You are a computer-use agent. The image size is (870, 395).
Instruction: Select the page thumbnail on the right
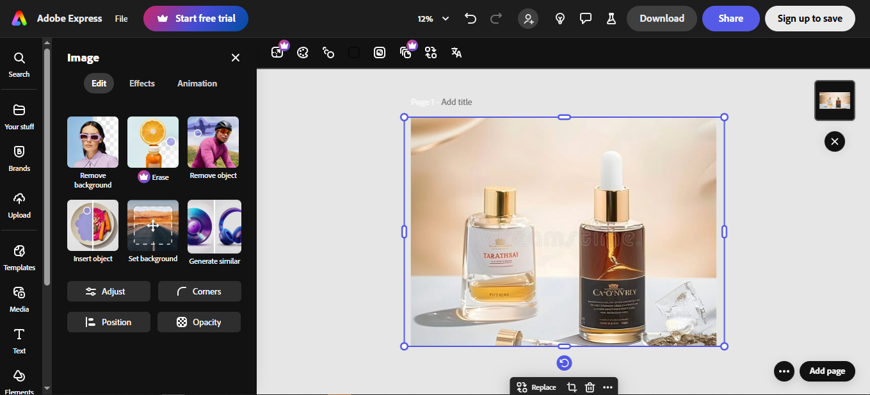pos(834,101)
